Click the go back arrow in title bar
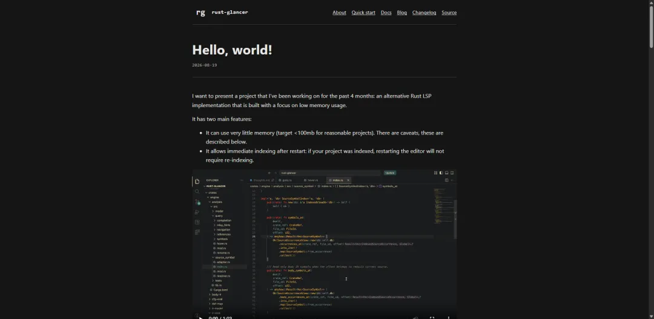This screenshot has width=654, height=319. pyautogui.click(x=269, y=173)
